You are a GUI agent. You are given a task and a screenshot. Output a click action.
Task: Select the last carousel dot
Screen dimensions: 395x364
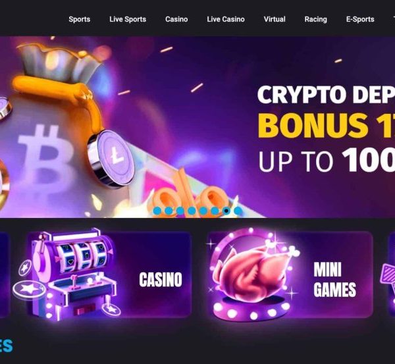(x=238, y=211)
